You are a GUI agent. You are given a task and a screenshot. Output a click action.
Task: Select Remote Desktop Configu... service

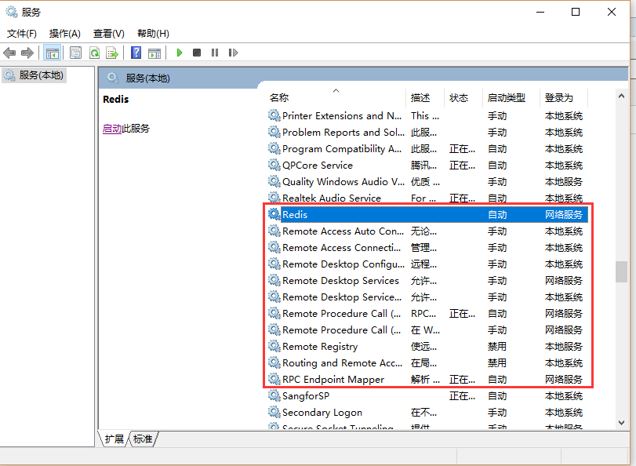tap(343, 264)
